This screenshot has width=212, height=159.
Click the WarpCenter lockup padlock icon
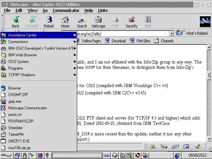25,155
